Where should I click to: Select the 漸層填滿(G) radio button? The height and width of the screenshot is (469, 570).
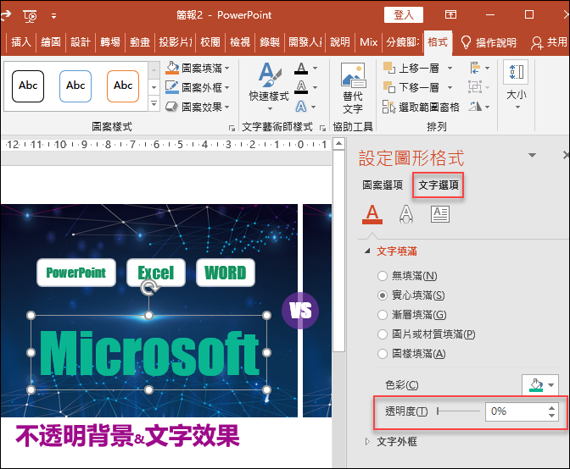[382, 315]
